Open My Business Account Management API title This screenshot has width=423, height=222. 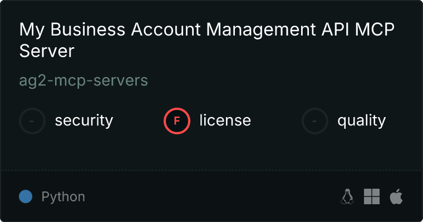pyautogui.click(x=167, y=29)
